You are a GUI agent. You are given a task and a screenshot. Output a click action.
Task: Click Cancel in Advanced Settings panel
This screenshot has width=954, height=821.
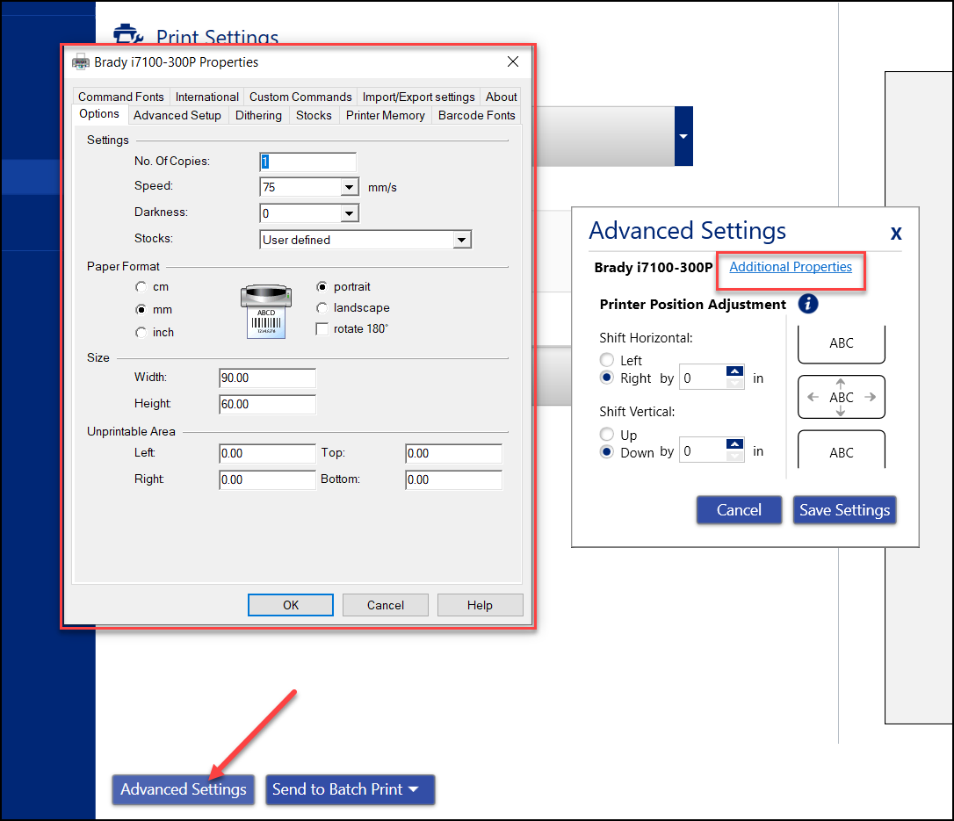(739, 509)
